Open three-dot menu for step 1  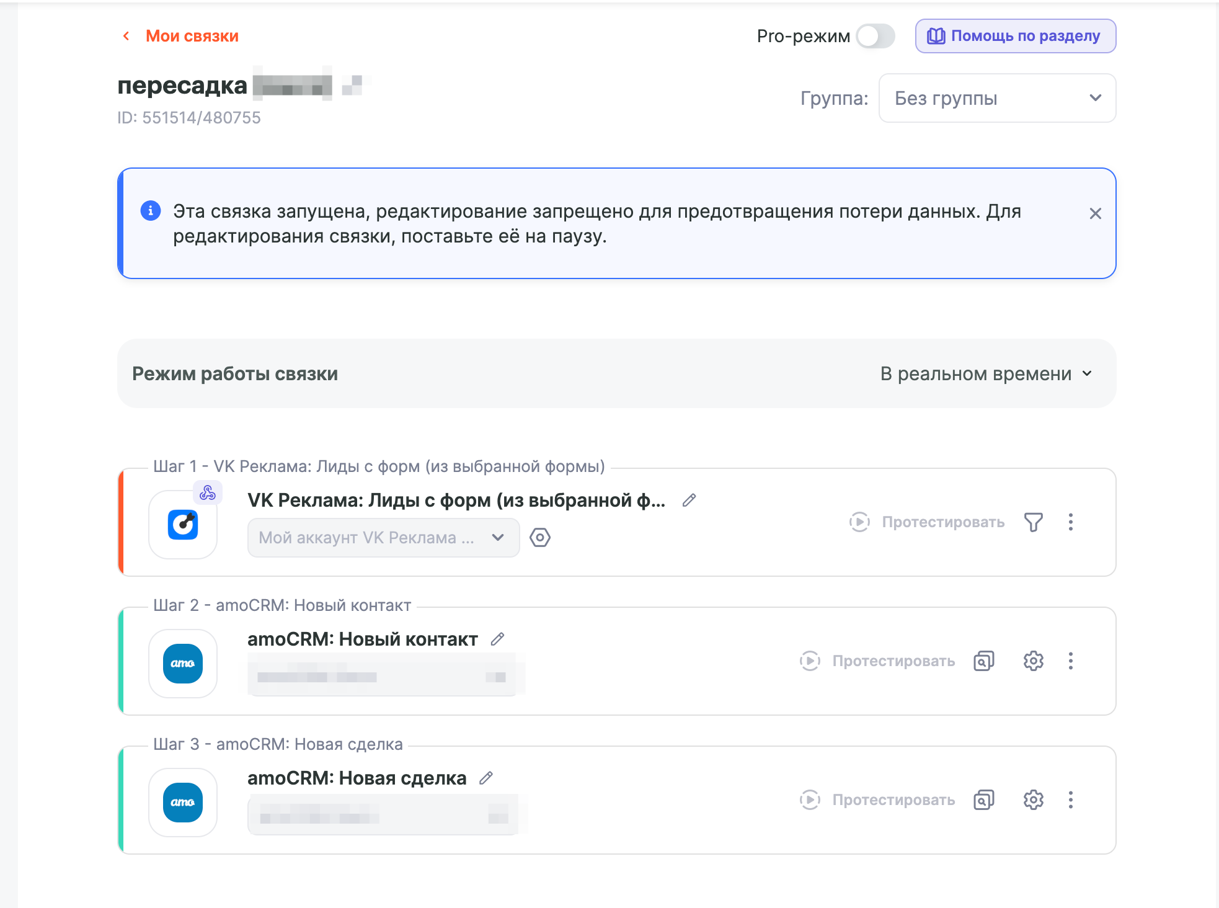coord(1071,522)
